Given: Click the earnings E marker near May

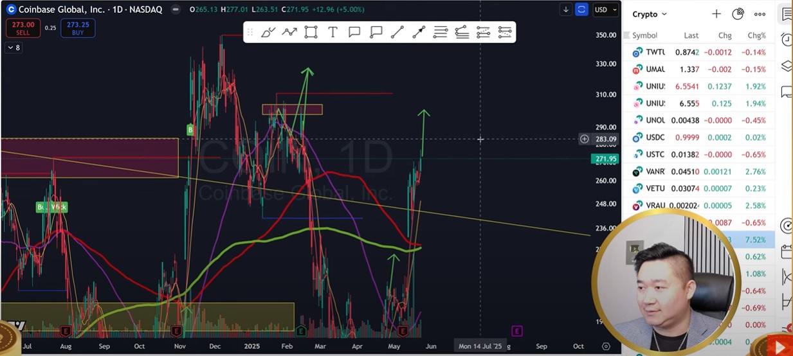Looking at the screenshot, I should [403, 331].
